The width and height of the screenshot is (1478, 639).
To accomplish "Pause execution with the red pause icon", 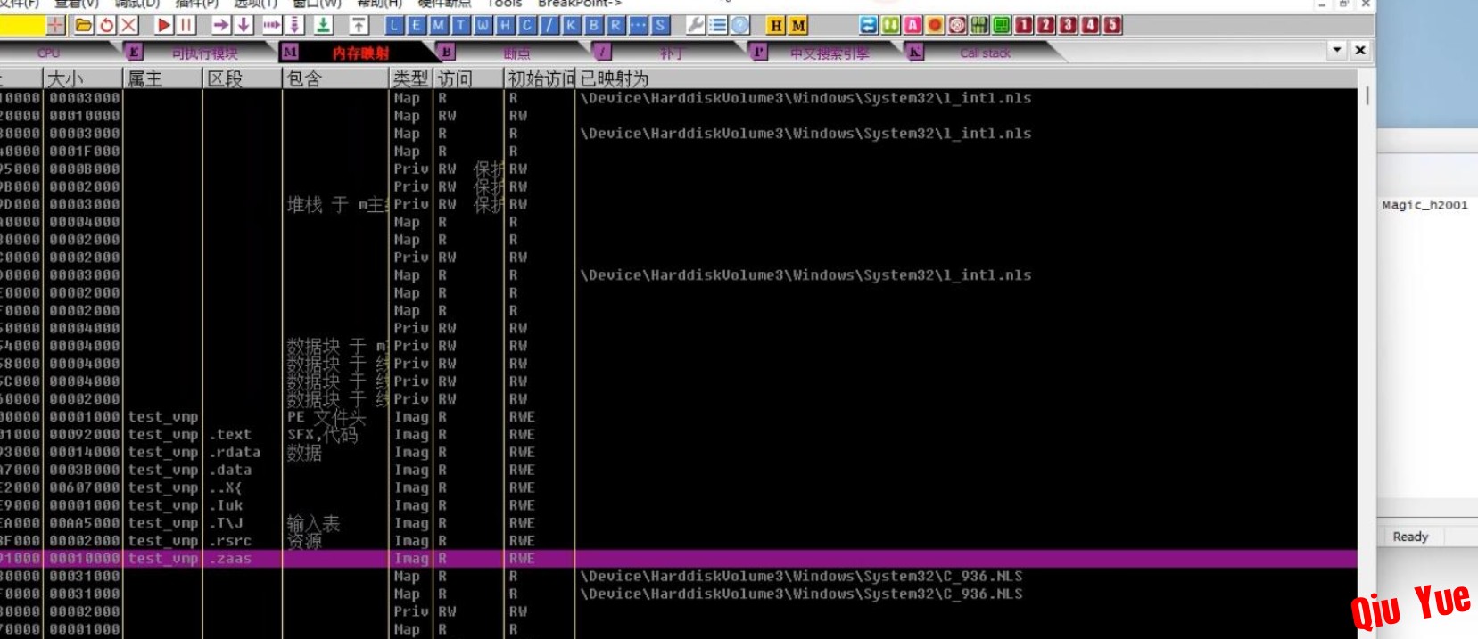I will (x=186, y=25).
